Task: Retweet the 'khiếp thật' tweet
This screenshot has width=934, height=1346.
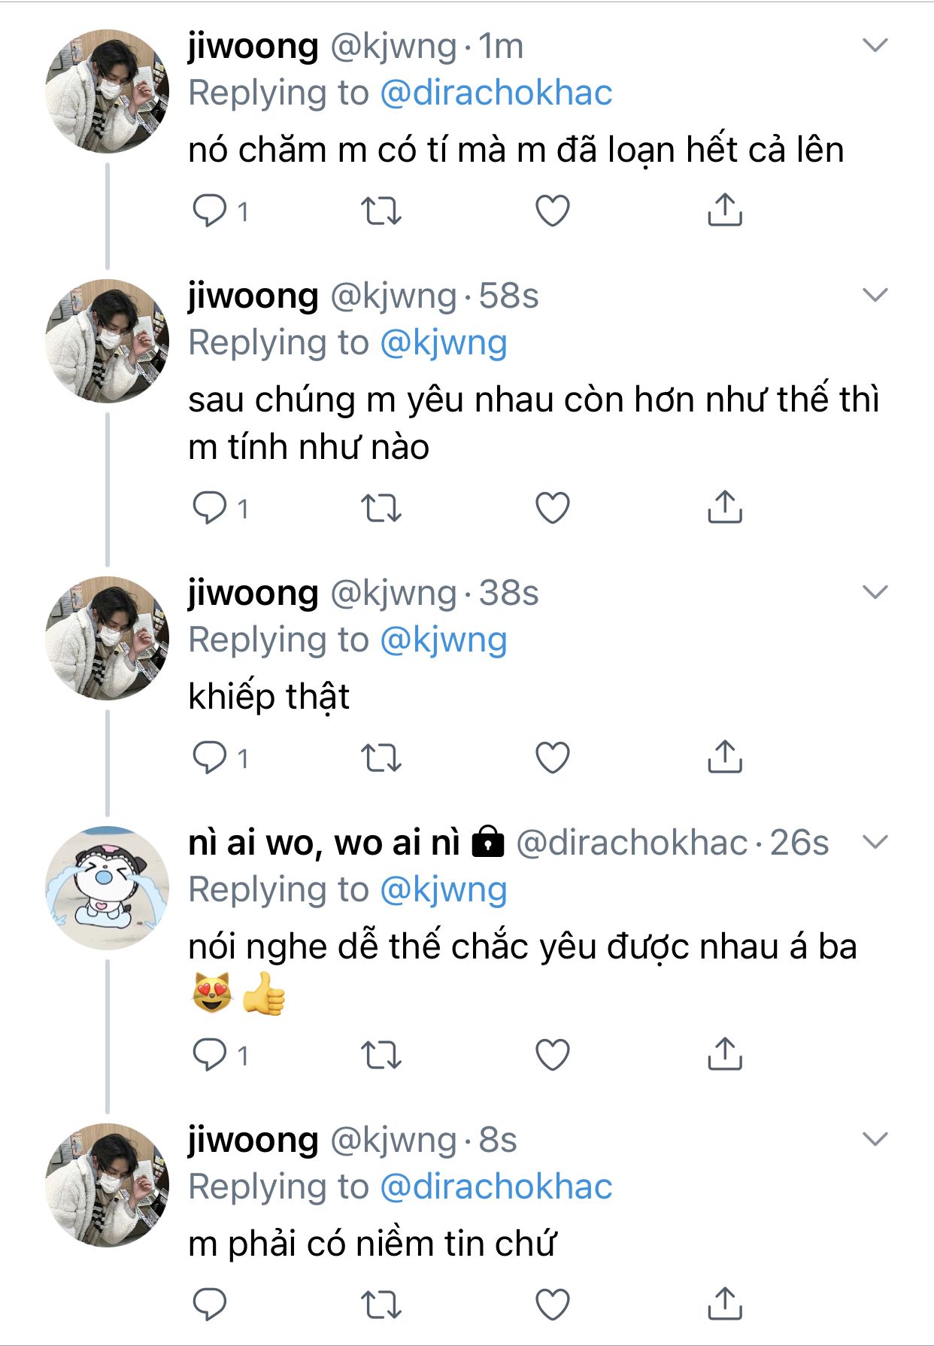Action: click(381, 758)
